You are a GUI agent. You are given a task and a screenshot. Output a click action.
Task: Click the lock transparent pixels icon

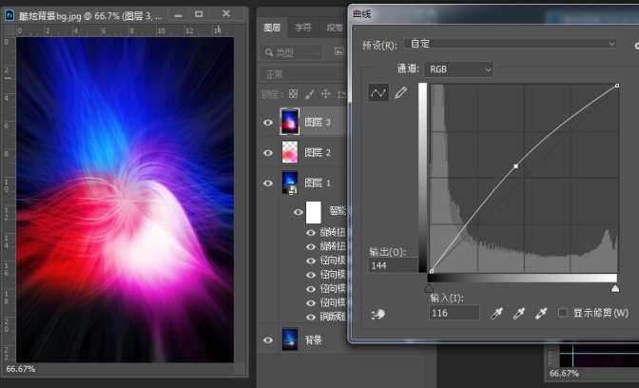[x=294, y=94]
